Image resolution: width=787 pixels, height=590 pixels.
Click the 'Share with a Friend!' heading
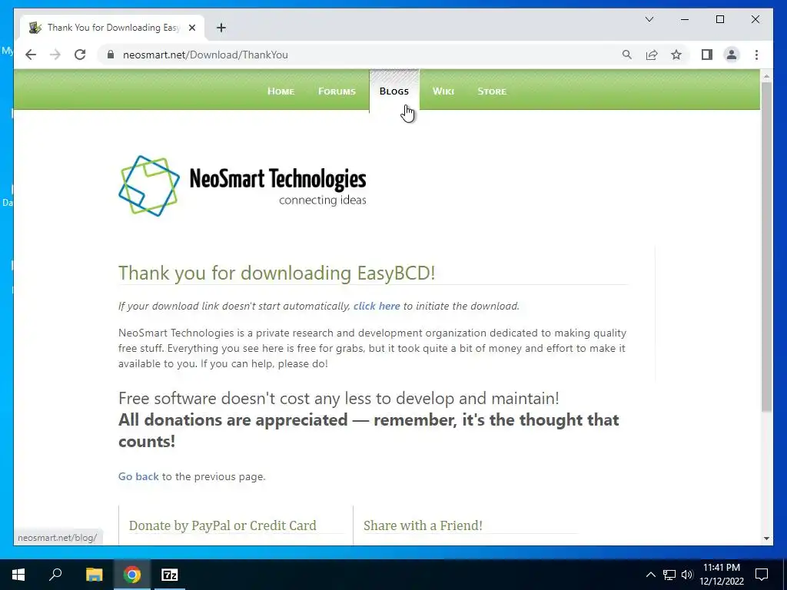[423, 525]
